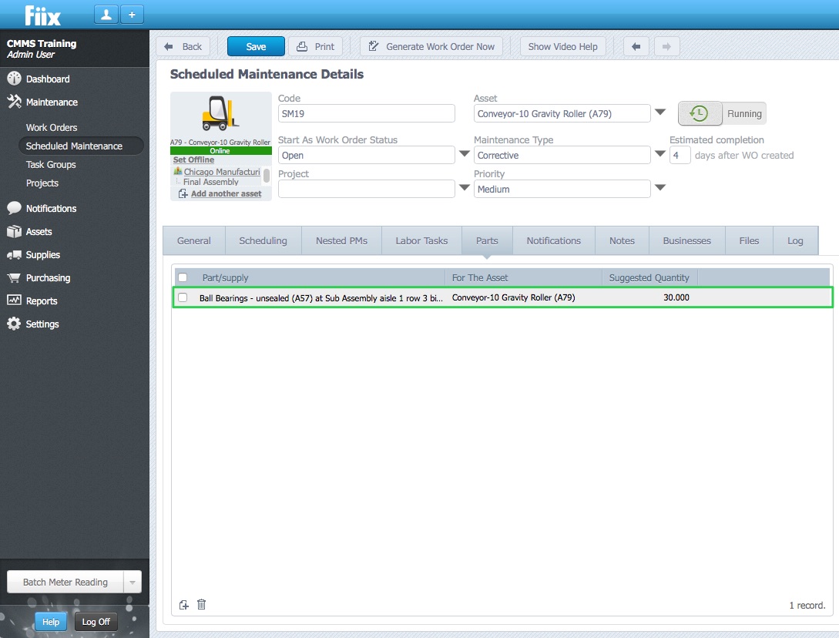This screenshot has width=839, height=638.
Task: Switch to the Files tab
Action: pyautogui.click(x=749, y=241)
